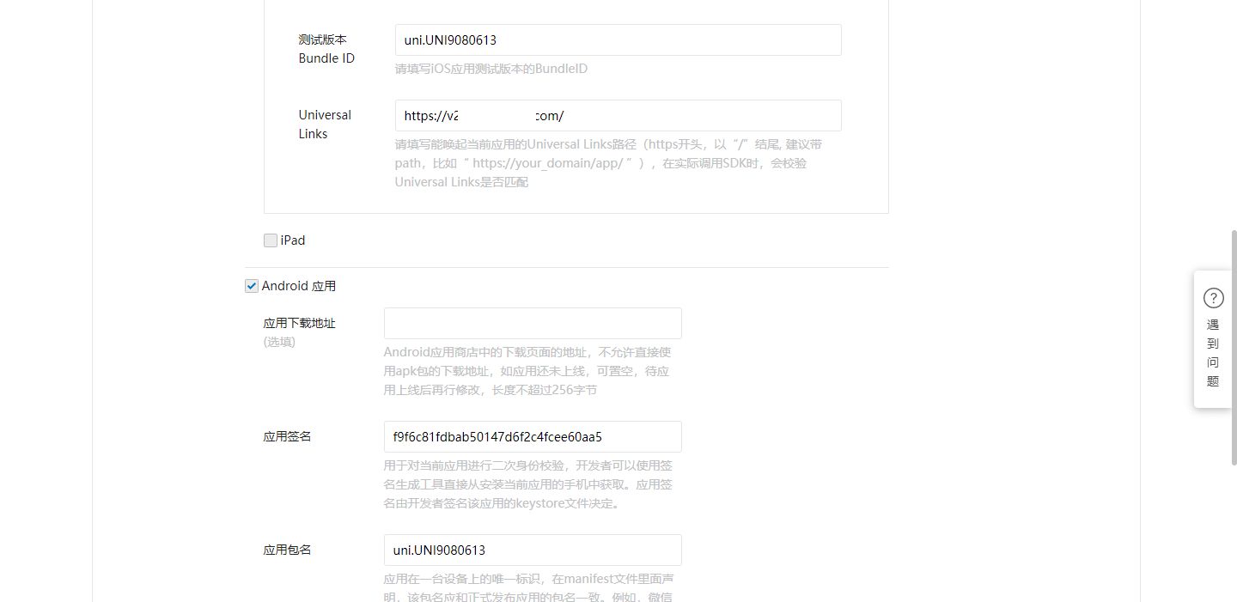Uncheck the Android 应用 checkbox

pyautogui.click(x=252, y=286)
